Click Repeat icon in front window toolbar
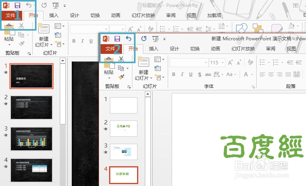The height and width of the screenshot is (186, 306). click(144, 39)
